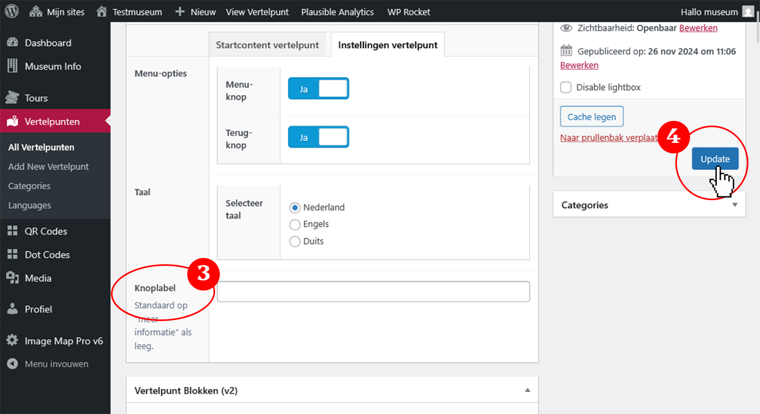Select Engels as the language
The width and height of the screenshot is (760, 414).
(295, 224)
